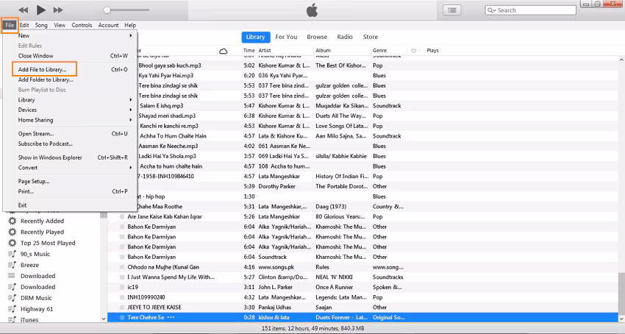Sort by the Plays column header

432,50
